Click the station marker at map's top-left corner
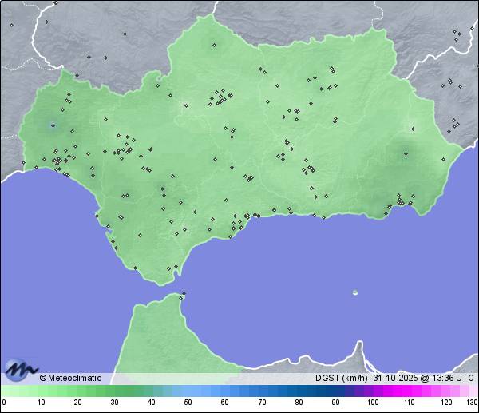This screenshot has height=413, width=479. 11,25
